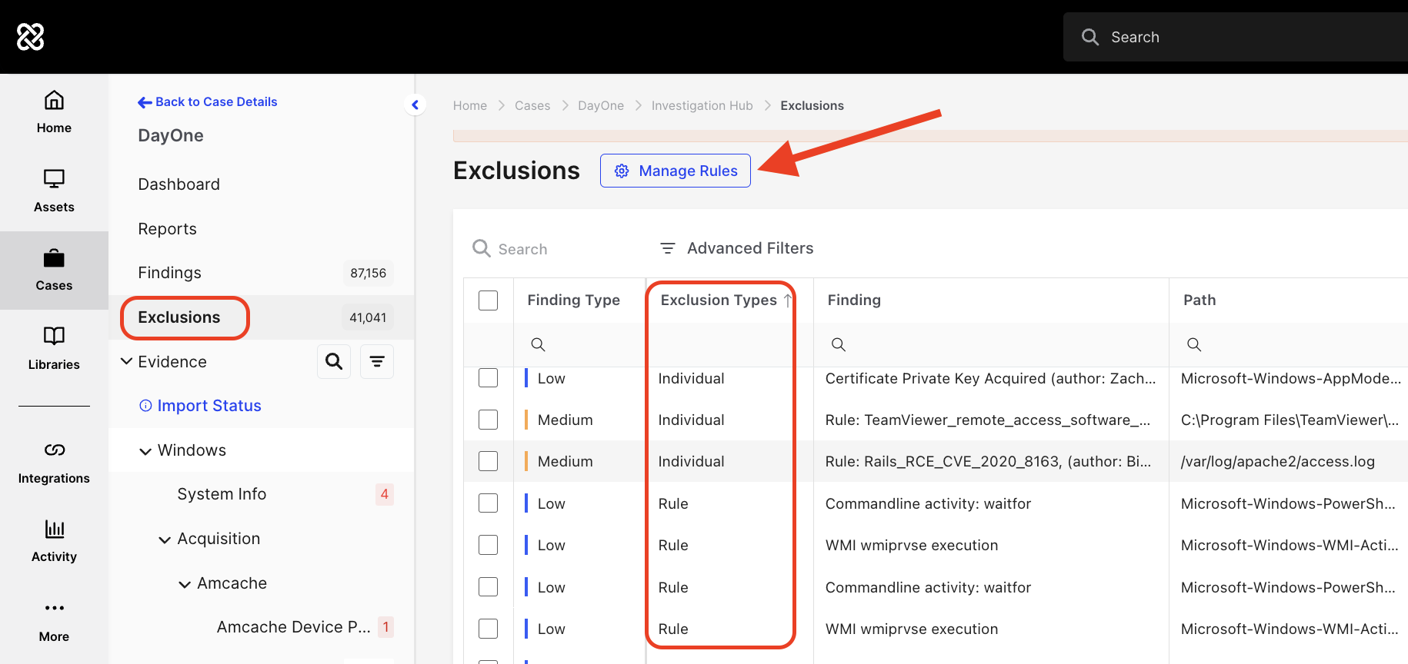1408x664 pixels.
Task: Click the app logo in top bar
Action: (31, 36)
